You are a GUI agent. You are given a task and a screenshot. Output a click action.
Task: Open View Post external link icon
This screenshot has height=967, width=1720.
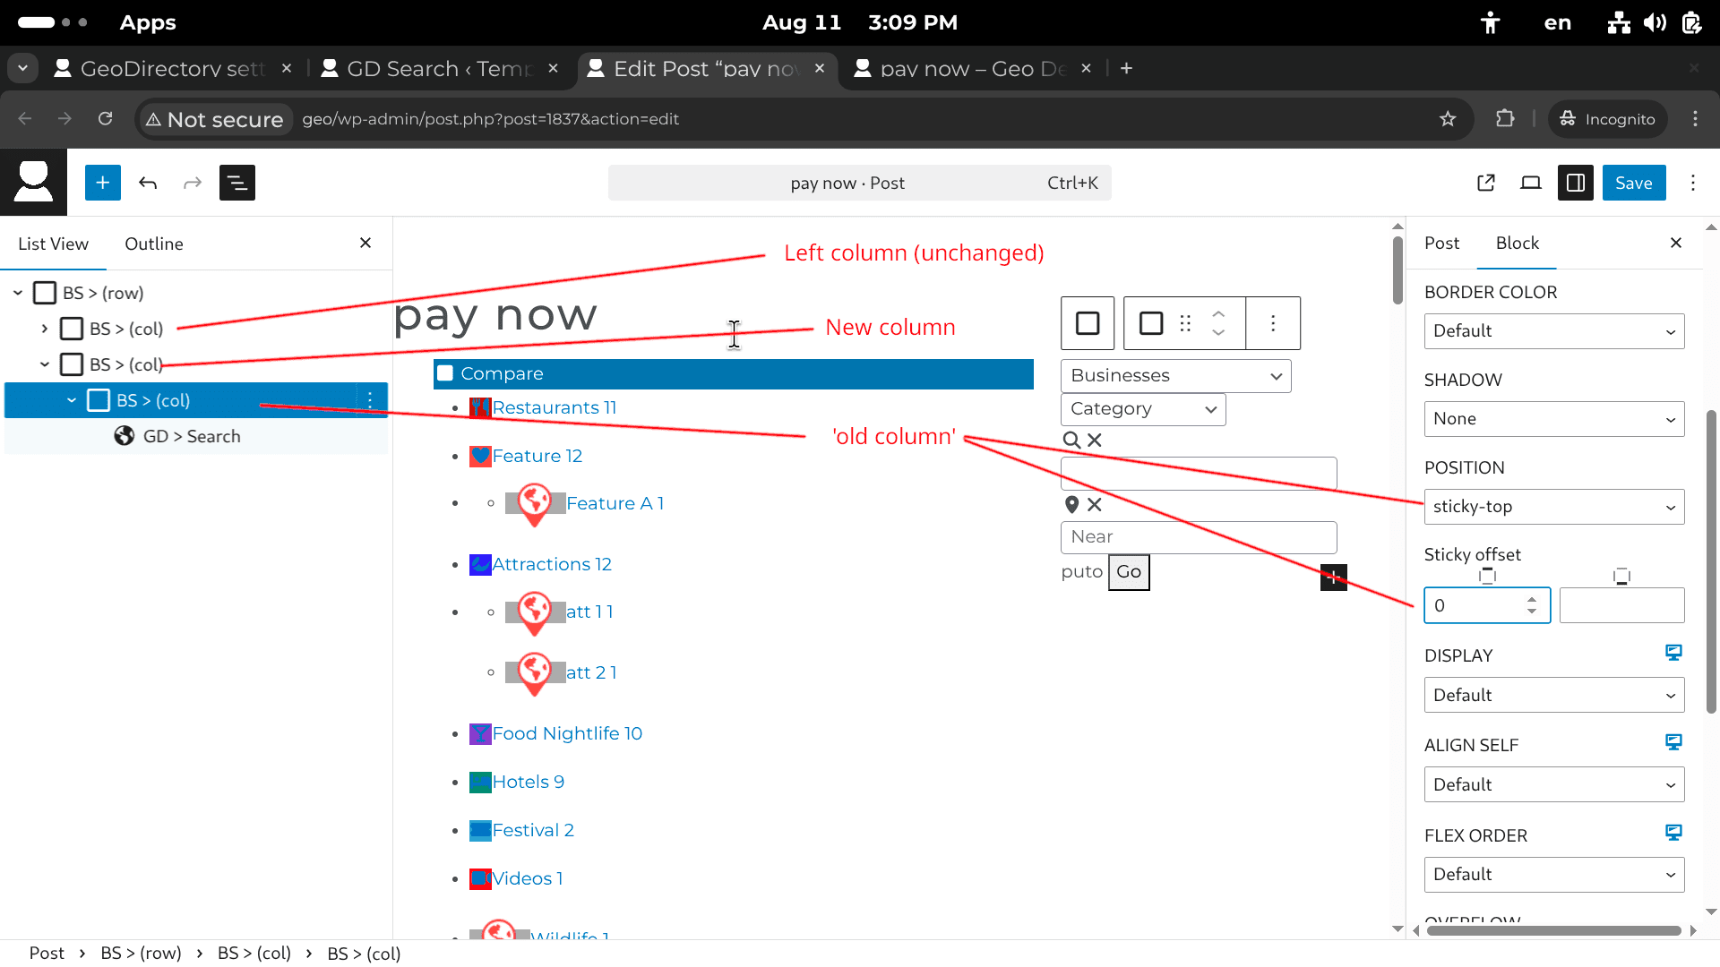pos(1486,183)
